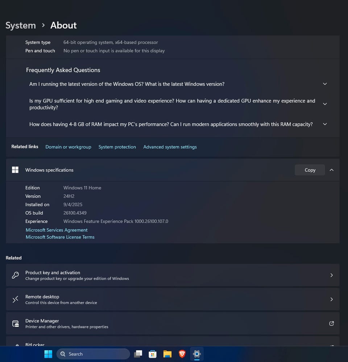Click Change product key or upgrade subtitle
The image size is (348, 362).
pyautogui.click(x=77, y=278)
